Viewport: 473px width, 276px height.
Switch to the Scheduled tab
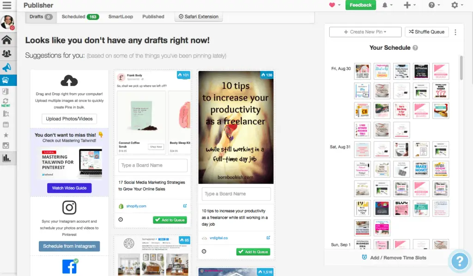tap(80, 17)
